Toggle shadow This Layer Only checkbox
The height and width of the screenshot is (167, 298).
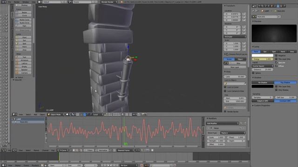276,86
